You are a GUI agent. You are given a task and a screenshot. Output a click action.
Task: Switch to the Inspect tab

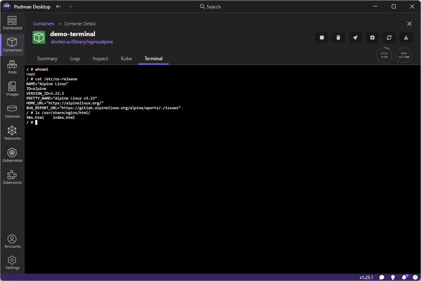pyautogui.click(x=100, y=59)
